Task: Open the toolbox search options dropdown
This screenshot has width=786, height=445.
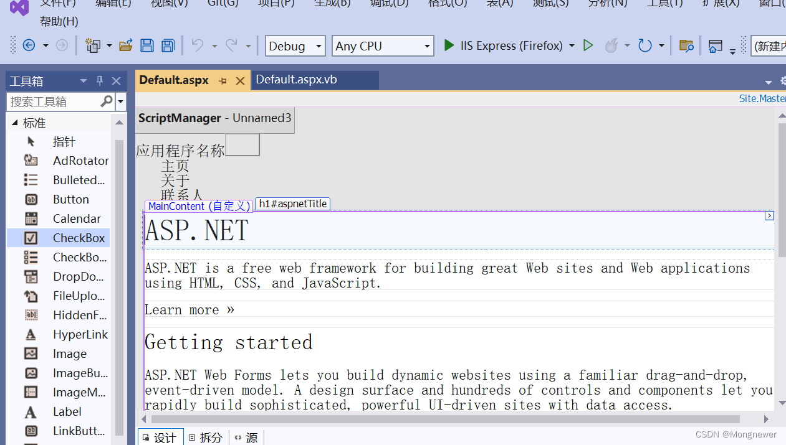Action: (121, 101)
